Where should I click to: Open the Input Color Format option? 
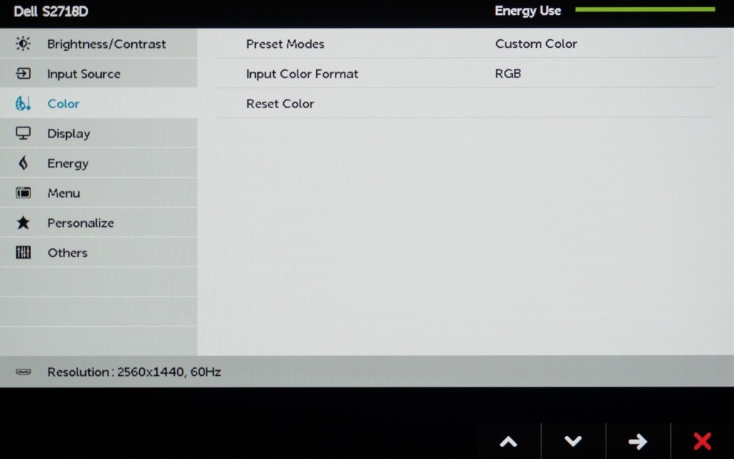point(302,74)
